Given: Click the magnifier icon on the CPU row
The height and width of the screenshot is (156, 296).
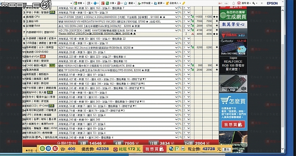Looking at the screenshot, I should click(x=180, y=17).
